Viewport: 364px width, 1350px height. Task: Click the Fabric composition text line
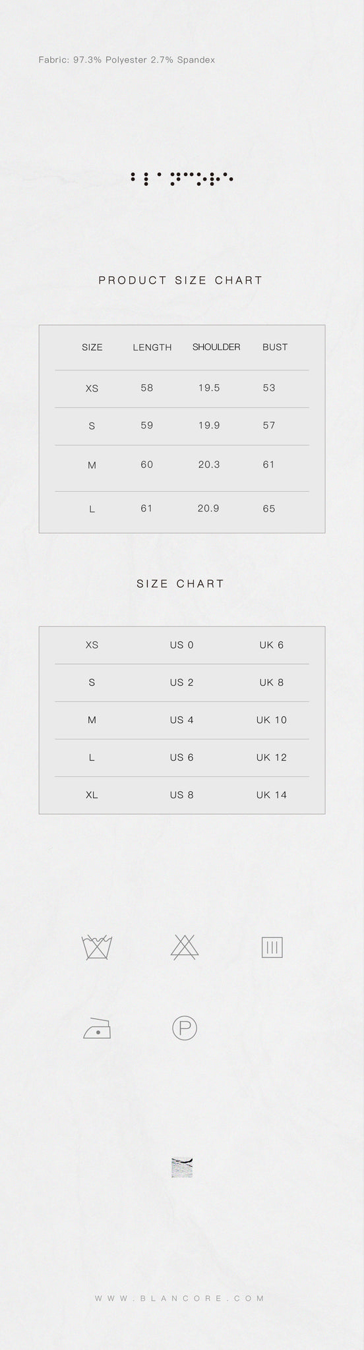pyautogui.click(x=127, y=59)
